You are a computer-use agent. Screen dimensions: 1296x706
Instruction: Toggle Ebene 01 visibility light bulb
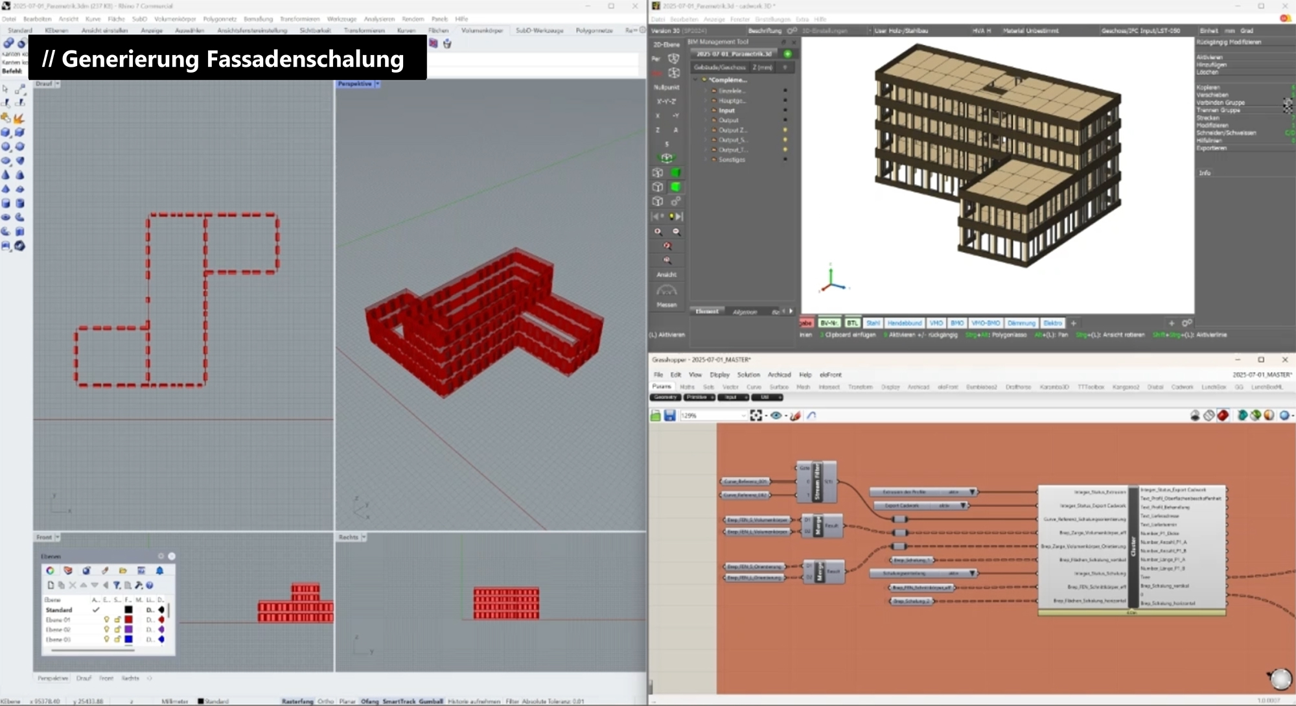pos(107,620)
